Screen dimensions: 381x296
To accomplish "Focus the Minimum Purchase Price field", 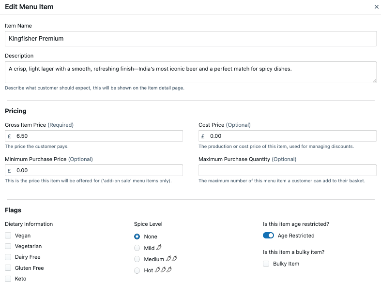I will pyautogui.click(x=97, y=170).
